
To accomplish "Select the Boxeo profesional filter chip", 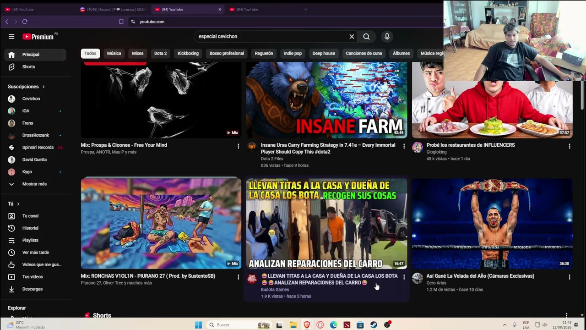I will [227, 54].
